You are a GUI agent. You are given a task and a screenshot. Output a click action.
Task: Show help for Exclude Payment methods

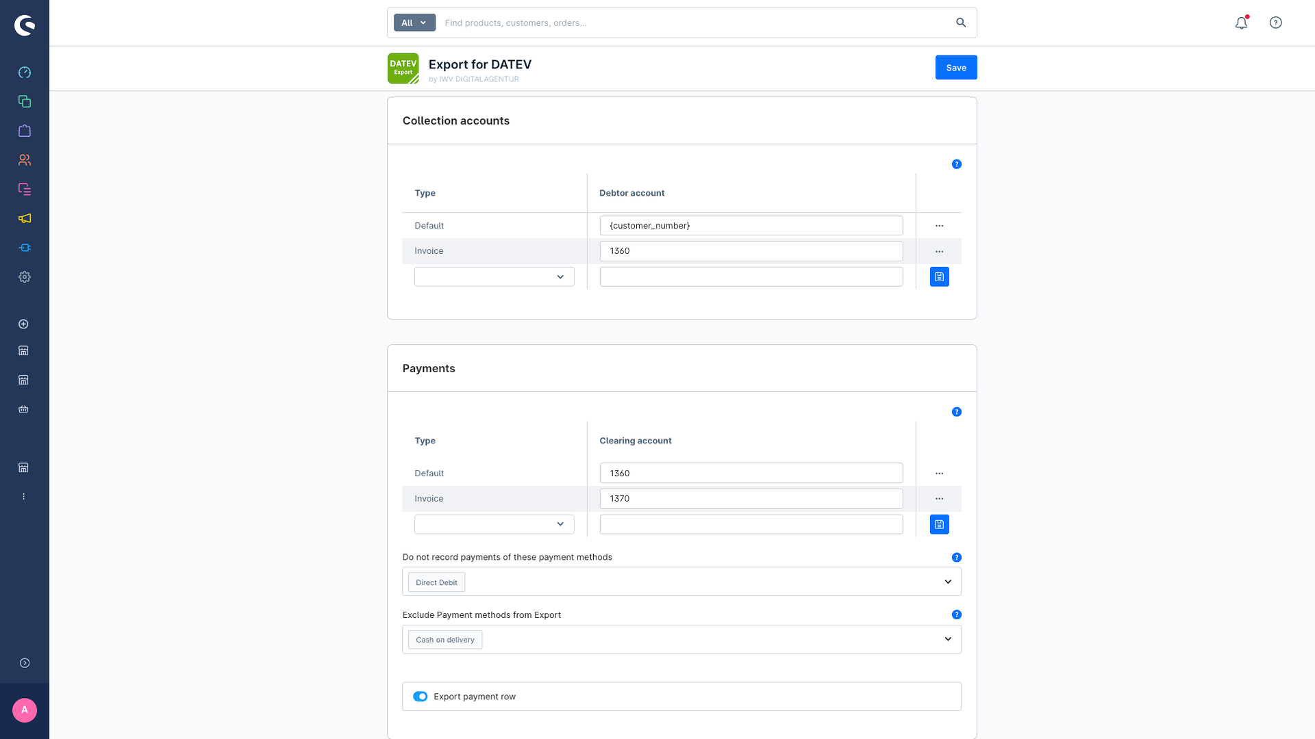pyautogui.click(x=957, y=615)
